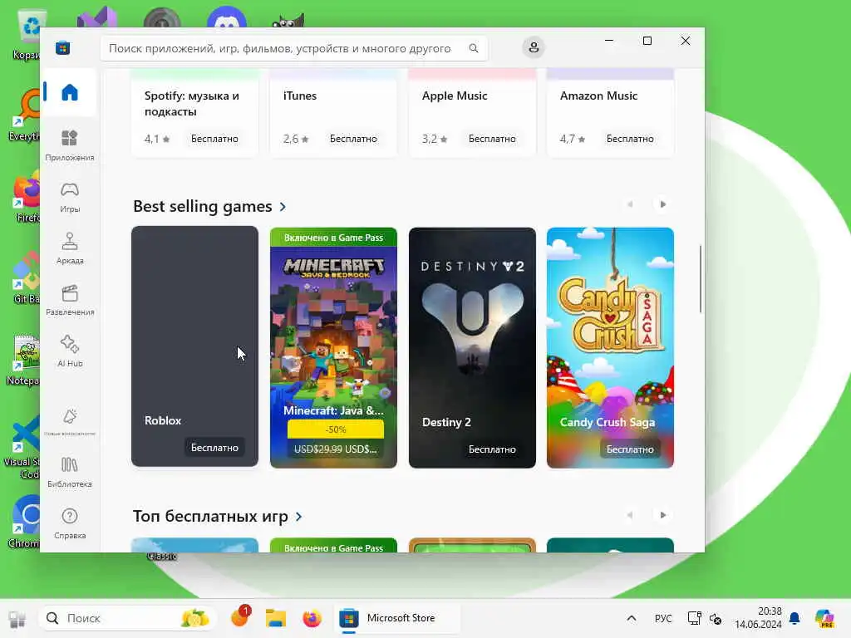851x638 pixels.
Task: Open the Развлечения section
Action: [x=70, y=300]
